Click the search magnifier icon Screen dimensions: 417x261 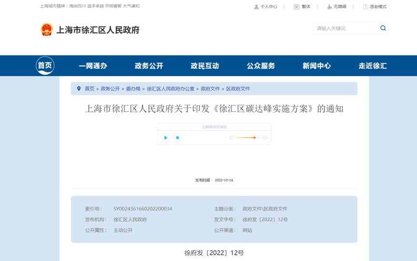pos(383,28)
